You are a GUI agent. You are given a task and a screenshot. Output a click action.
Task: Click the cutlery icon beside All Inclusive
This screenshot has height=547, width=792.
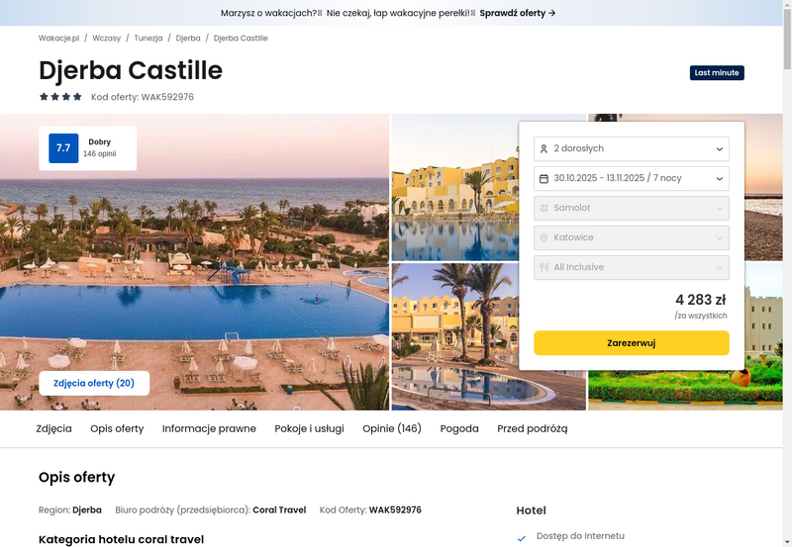pyautogui.click(x=544, y=267)
